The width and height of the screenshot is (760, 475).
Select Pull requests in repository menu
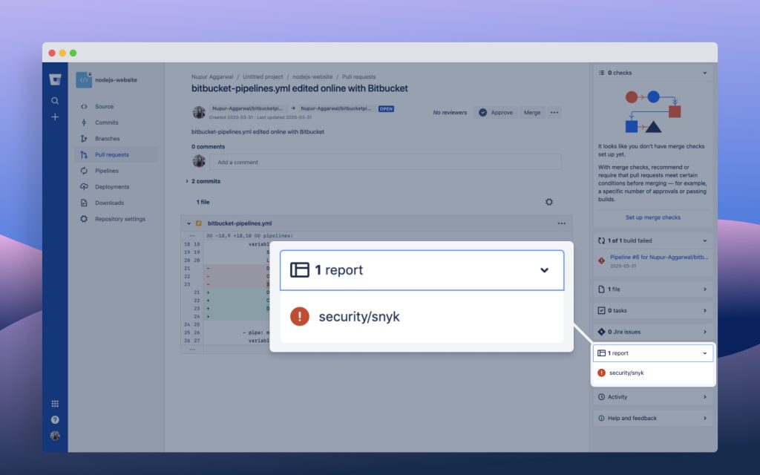tap(117, 154)
